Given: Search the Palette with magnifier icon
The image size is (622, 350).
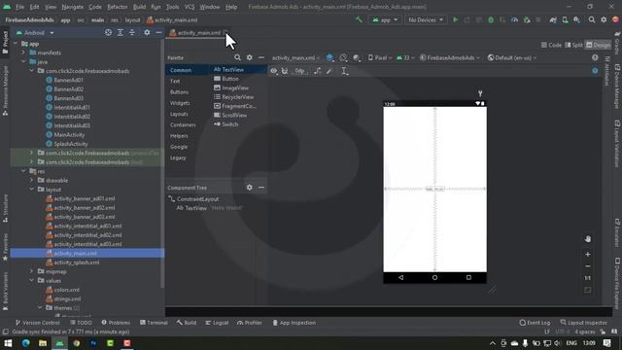Looking at the screenshot, I should [x=237, y=58].
